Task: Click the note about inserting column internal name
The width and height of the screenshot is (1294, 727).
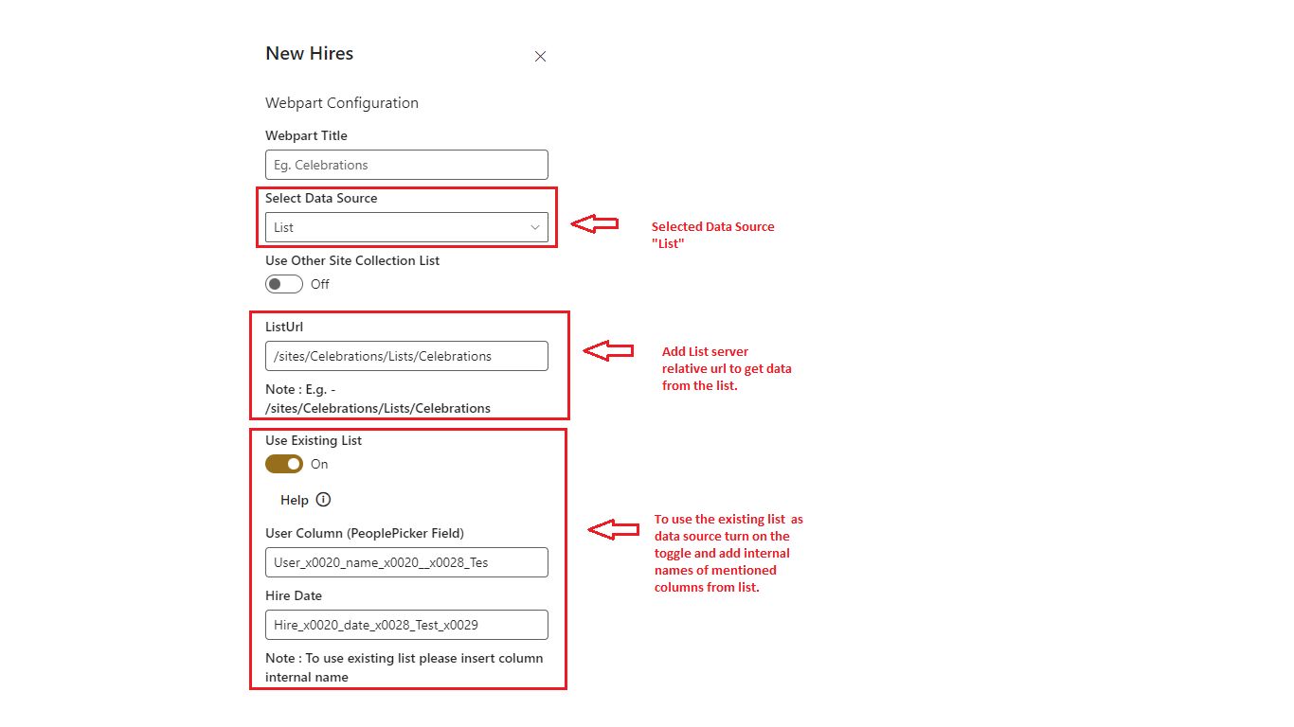Action: [404, 667]
